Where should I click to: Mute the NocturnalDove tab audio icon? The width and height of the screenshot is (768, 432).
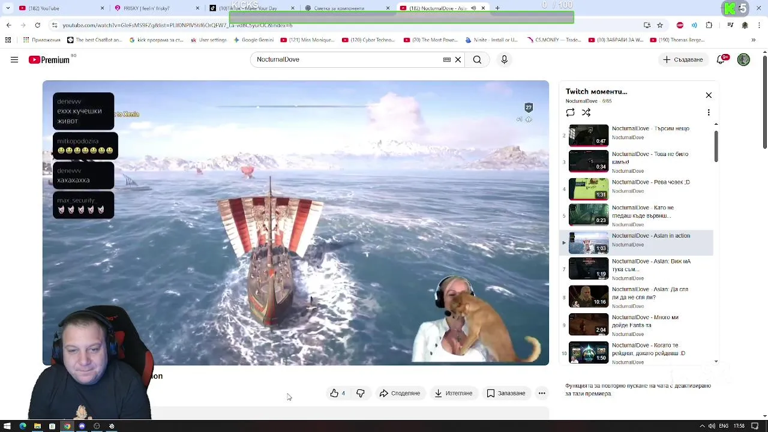(473, 8)
